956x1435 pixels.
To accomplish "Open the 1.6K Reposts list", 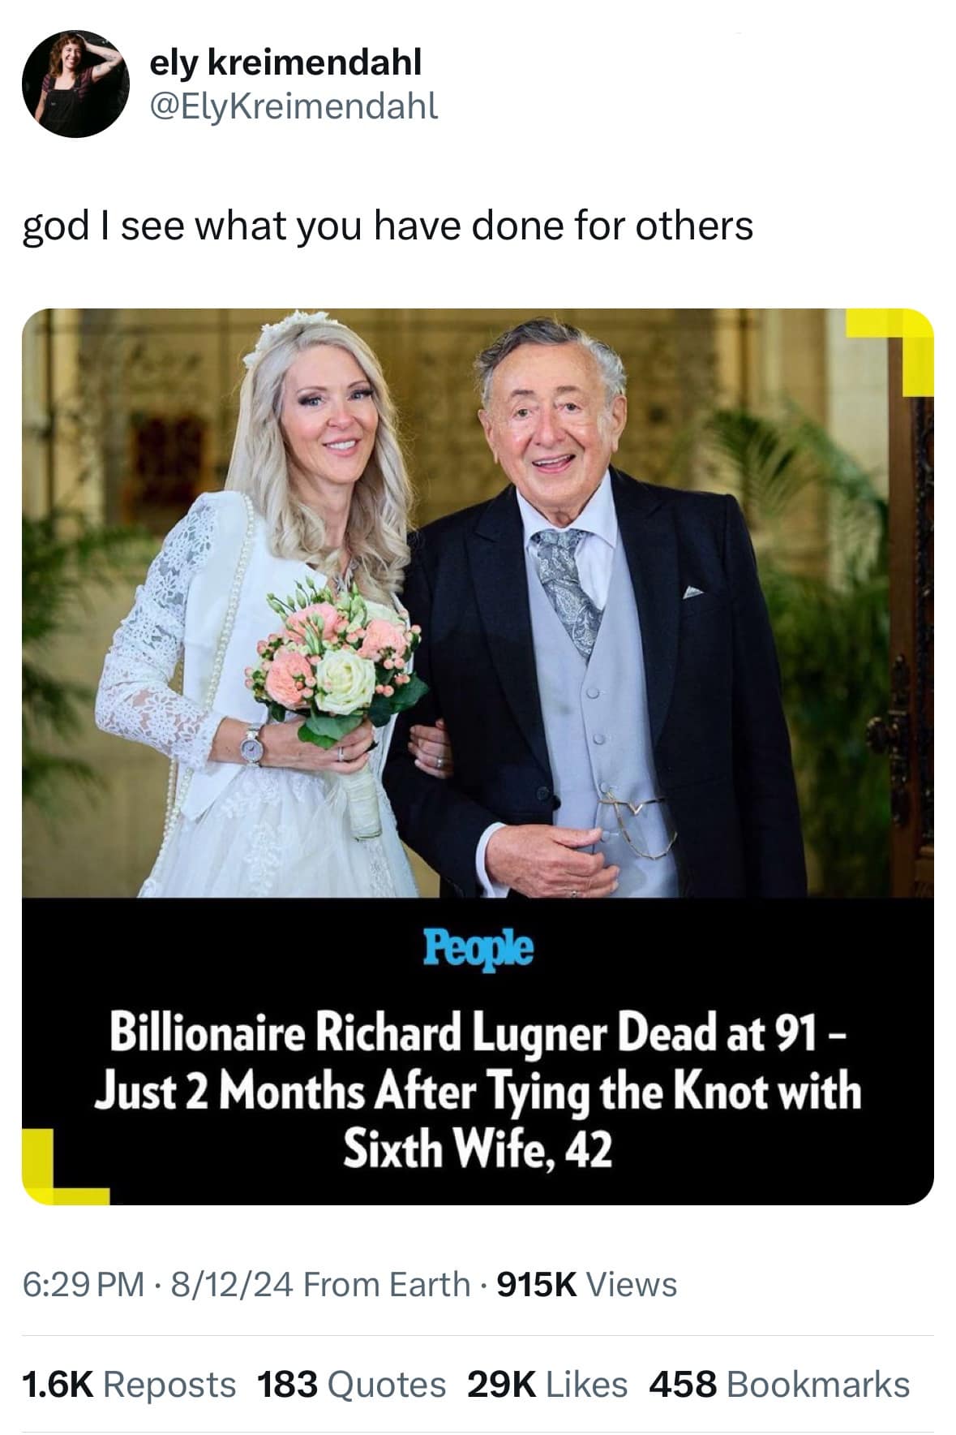I will coord(130,1385).
